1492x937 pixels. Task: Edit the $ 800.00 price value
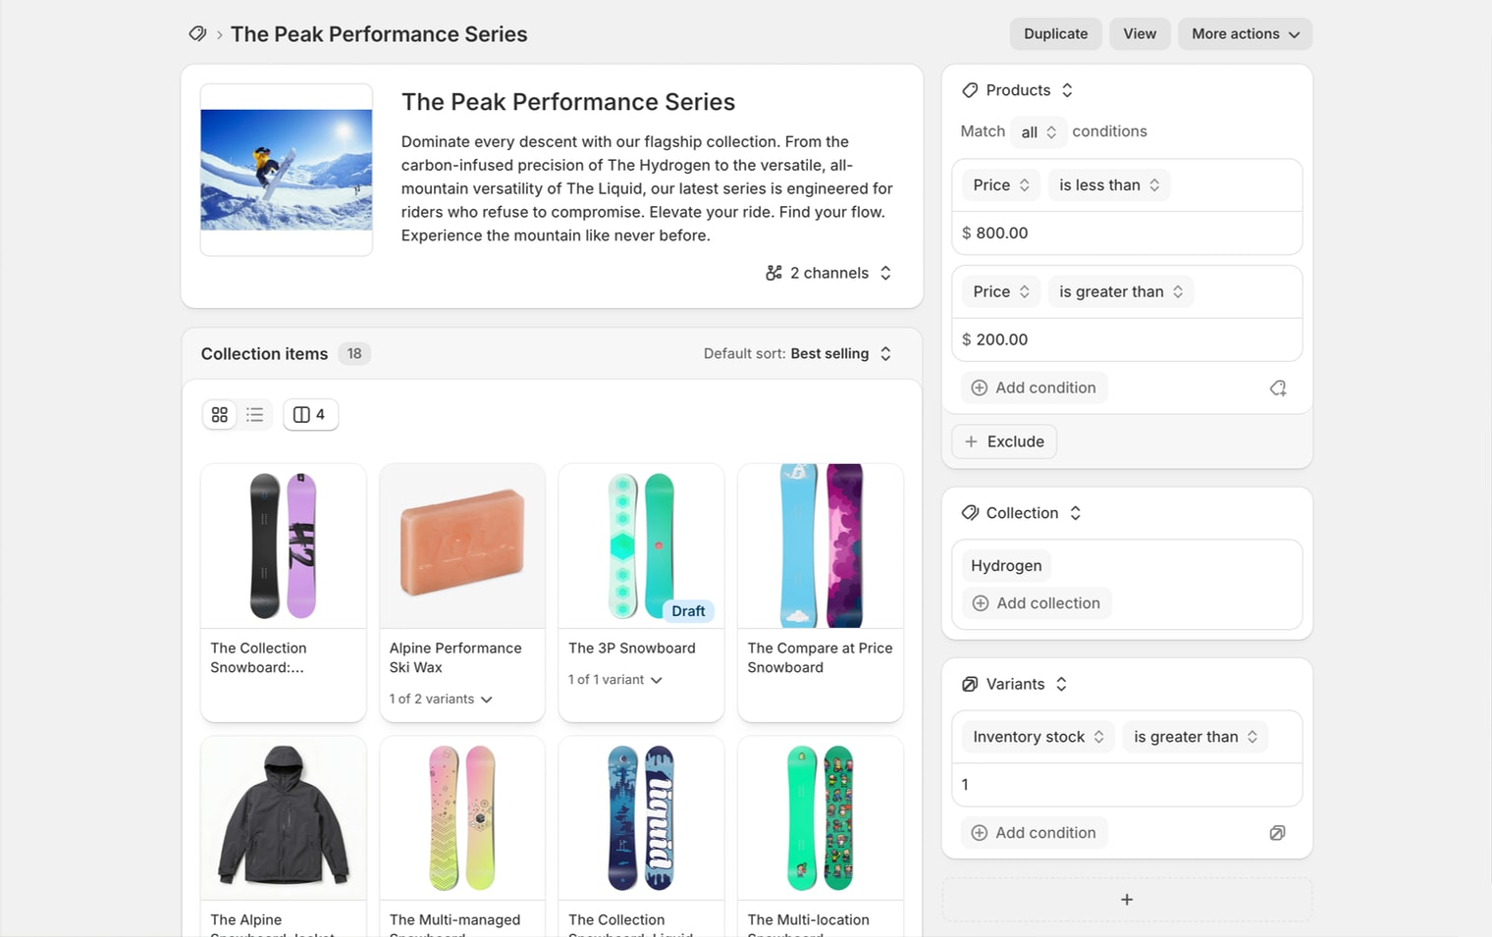pos(1127,234)
